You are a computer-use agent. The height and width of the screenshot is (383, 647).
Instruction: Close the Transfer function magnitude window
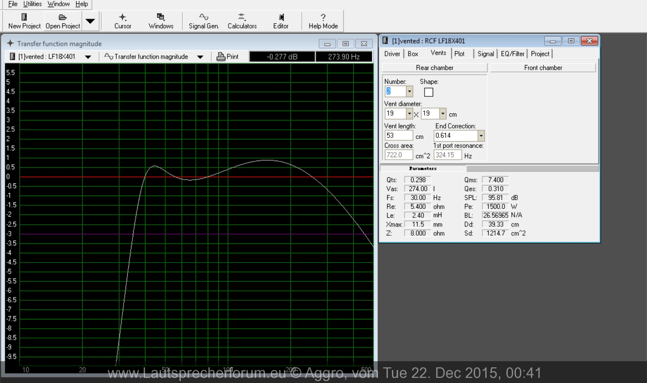364,44
